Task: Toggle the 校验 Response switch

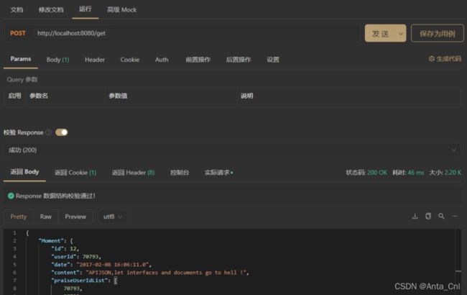Action: point(62,132)
